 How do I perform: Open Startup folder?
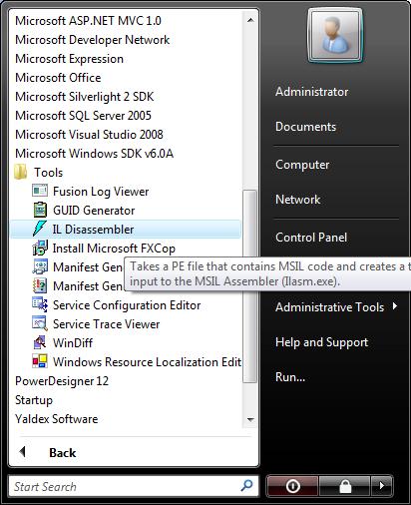pyautogui.click(x=34, y=400)
